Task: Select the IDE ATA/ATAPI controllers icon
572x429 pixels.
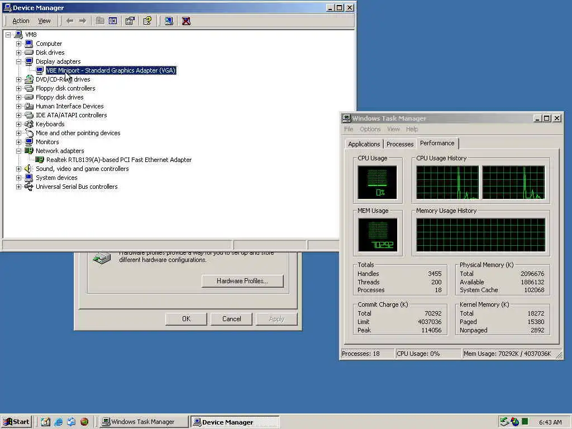Action: pyautogui.click(x=29, y=115)
